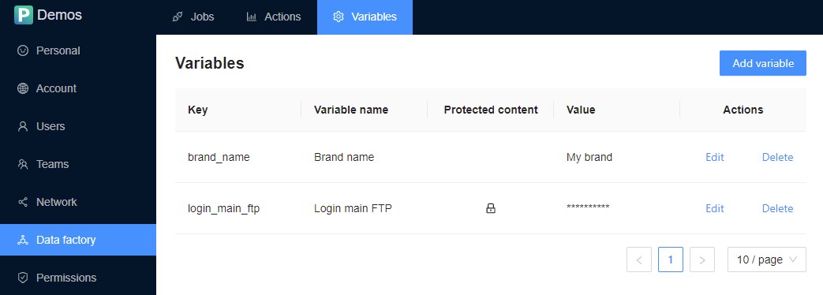Click the Teams group icon
Image resolution: width=823 pixels, height=295 pixels.
click(x=23, y=164)
